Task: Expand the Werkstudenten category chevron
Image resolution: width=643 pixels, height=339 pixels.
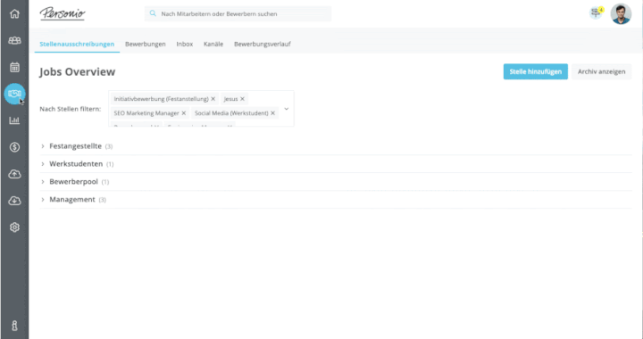Action: click(x=43, y=164)
